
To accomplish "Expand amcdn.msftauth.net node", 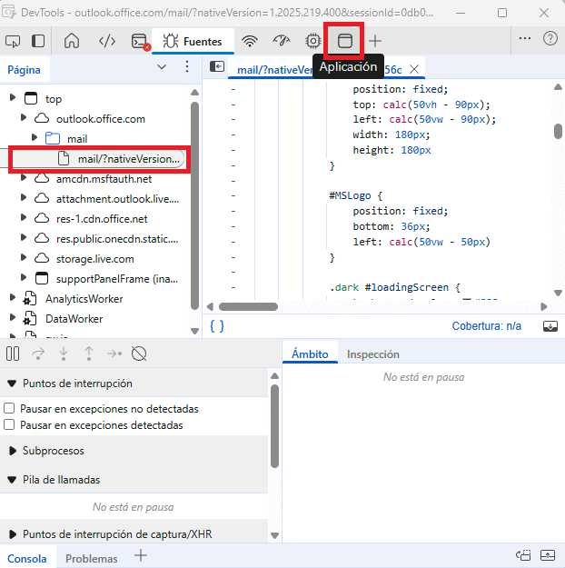I will click(24, 178).
